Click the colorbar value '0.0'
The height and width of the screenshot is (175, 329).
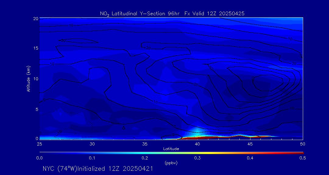pos(39,158)
